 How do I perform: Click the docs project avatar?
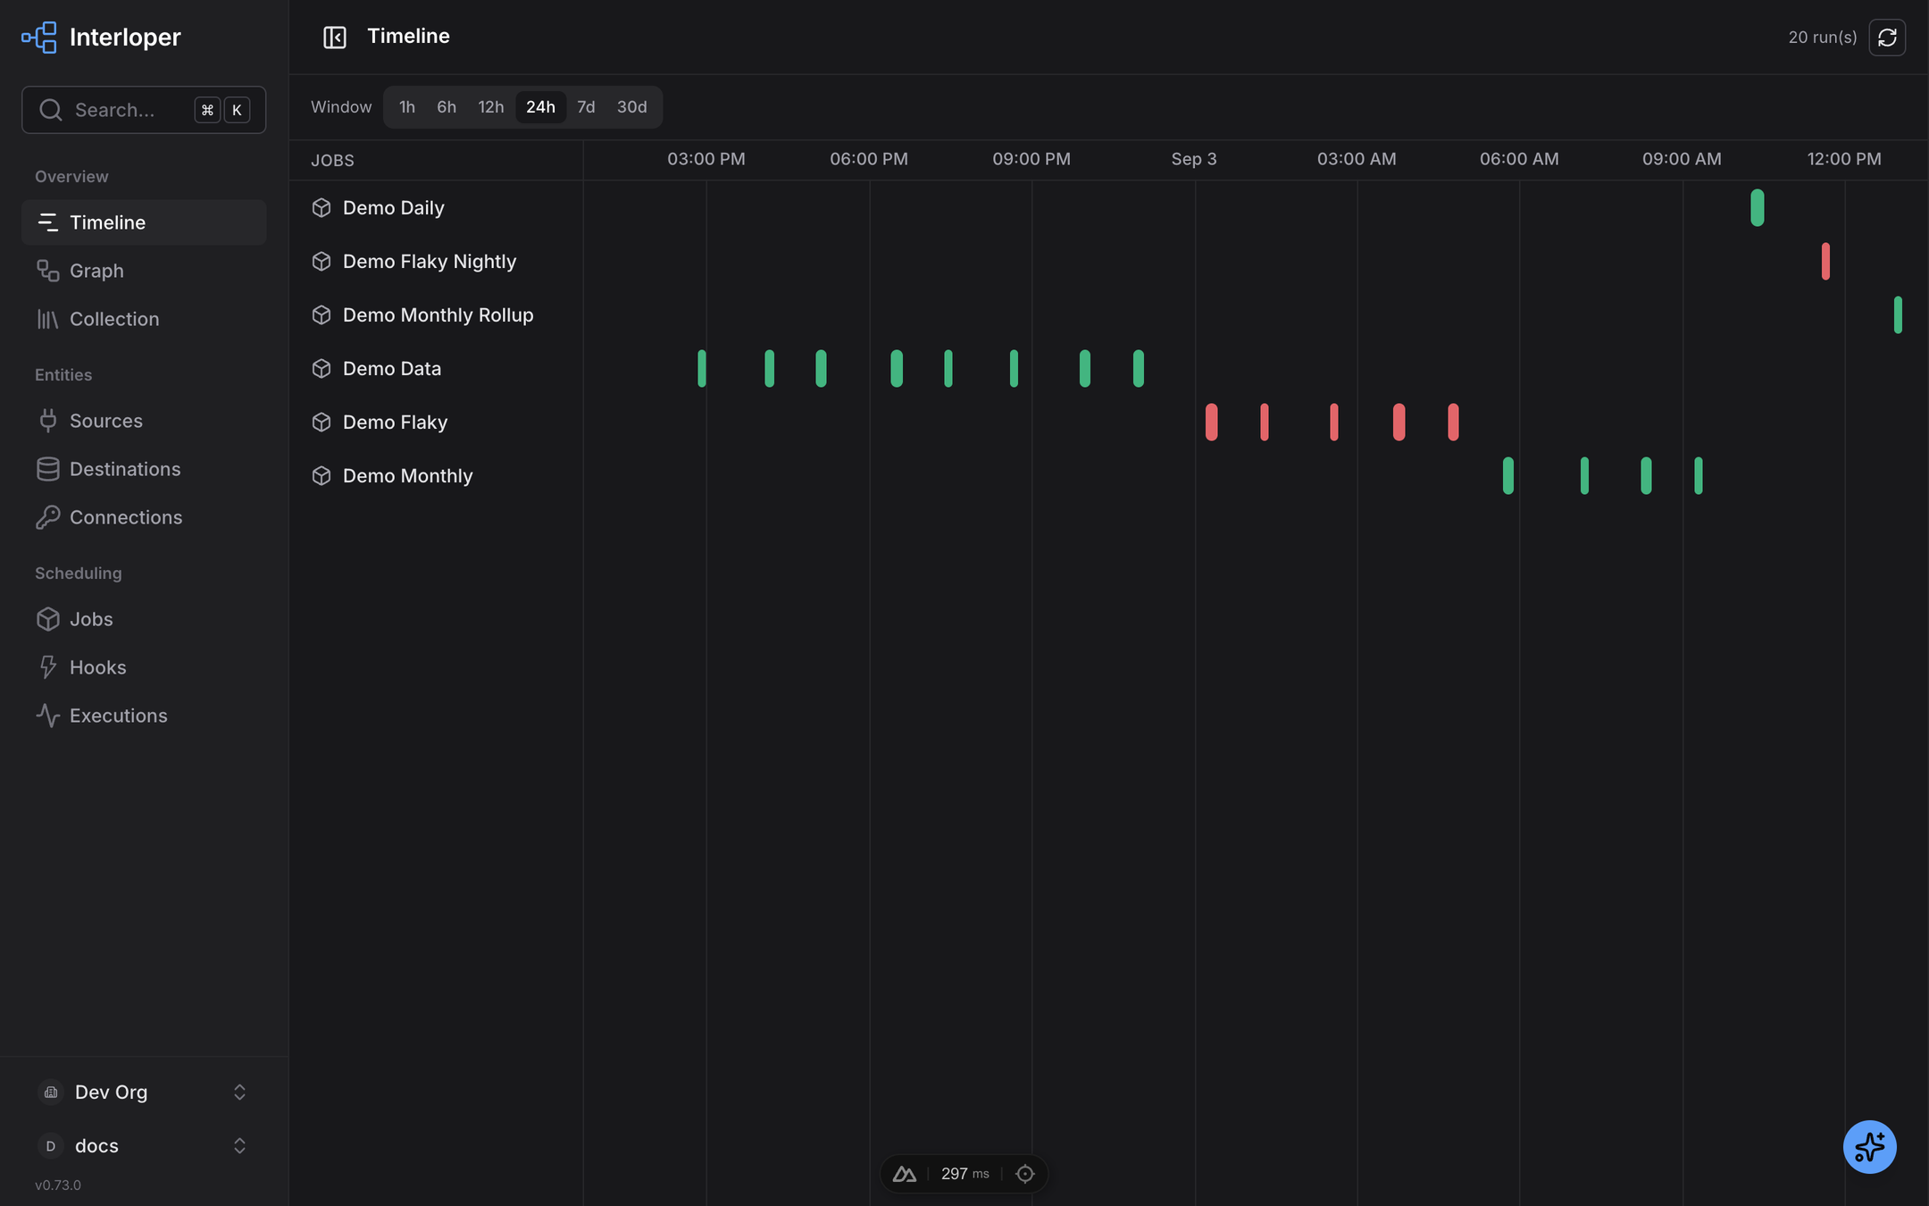[x=51, y=1146]
